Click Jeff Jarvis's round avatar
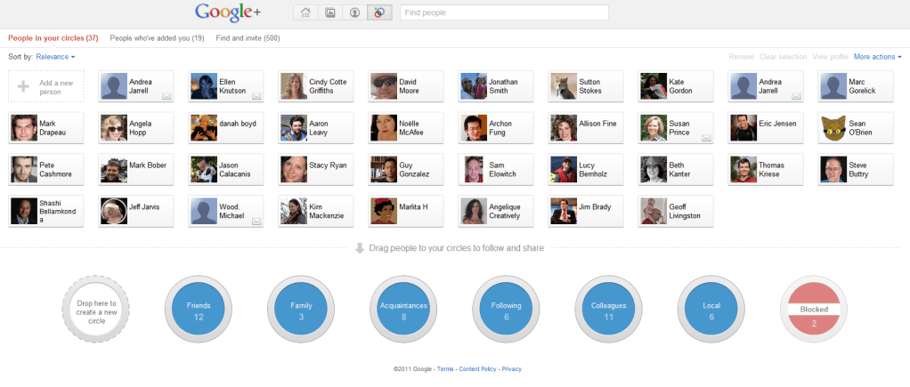The height and width of the screenshot is (387, 910). click(114, 211)
